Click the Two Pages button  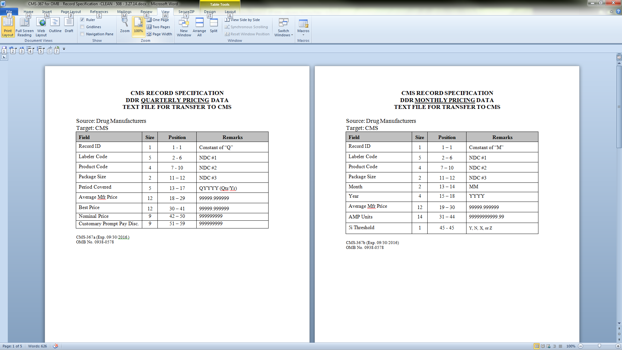158,27
